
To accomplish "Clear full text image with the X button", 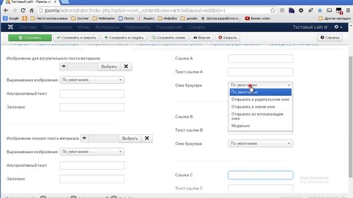I will click(147, 138).
